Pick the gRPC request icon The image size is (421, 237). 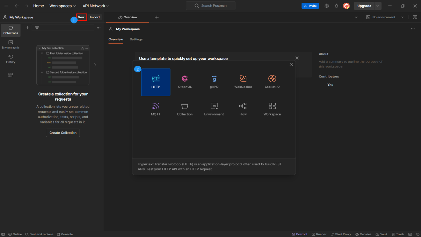click(x=214, y=82)
